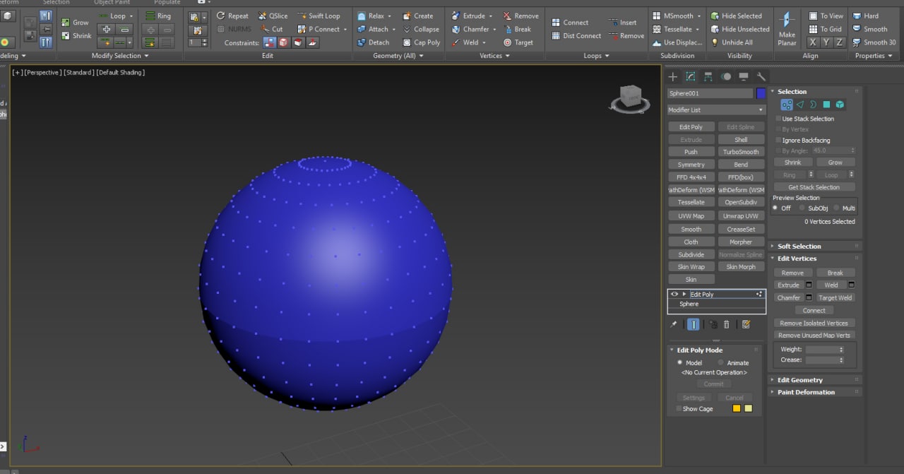
Task: Activate the Cut tool
Action: point(271,29)
